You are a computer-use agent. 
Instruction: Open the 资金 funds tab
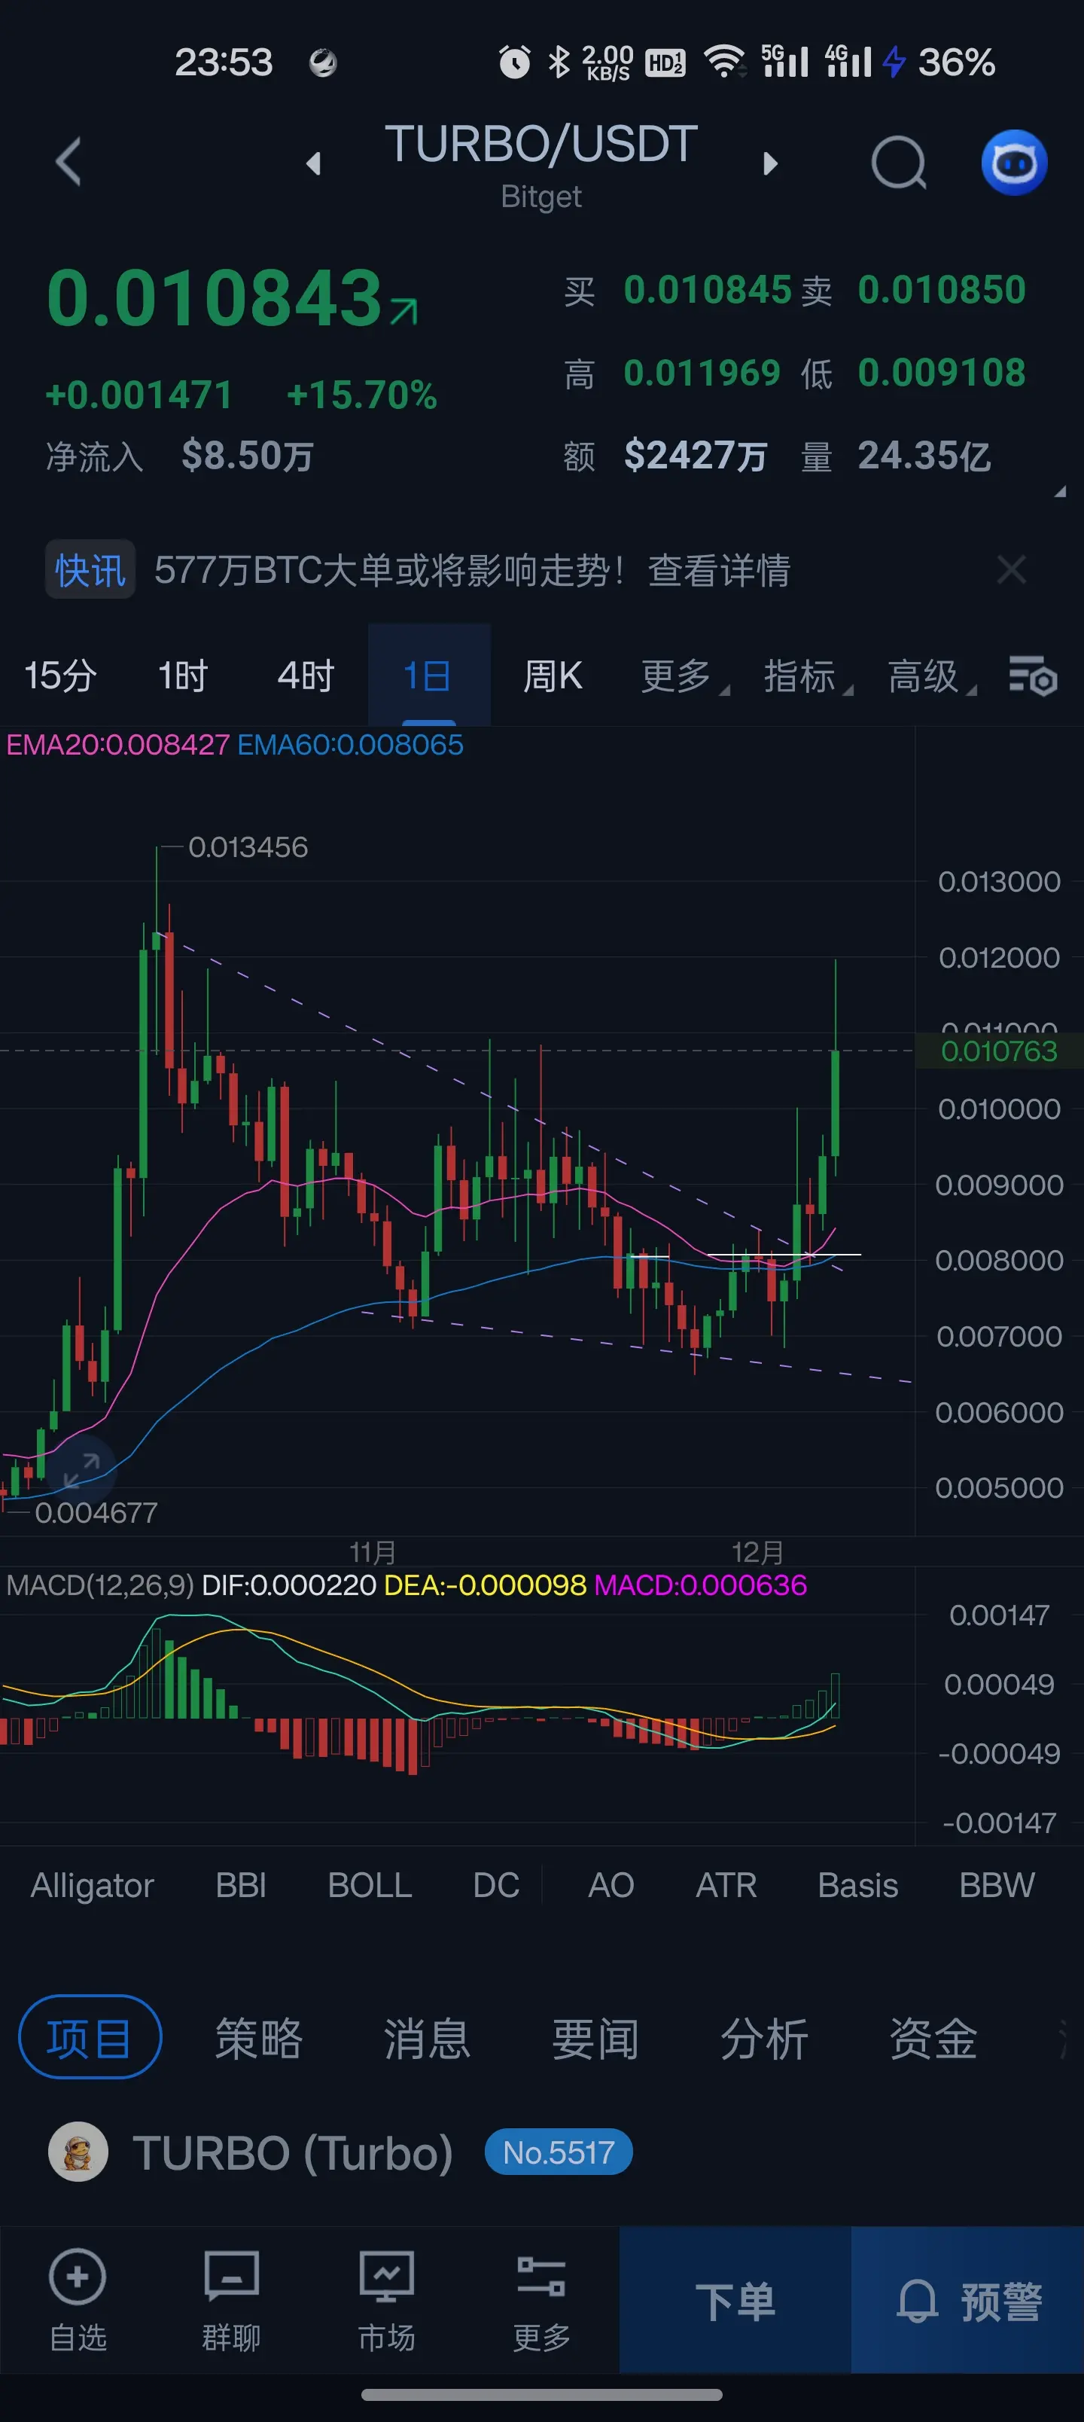[x=933, y=2039]
